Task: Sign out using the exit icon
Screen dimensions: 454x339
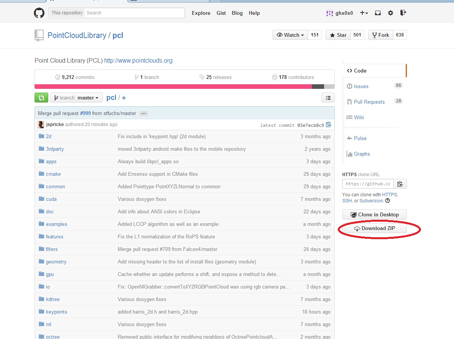Action: click(x=403, y=13)
